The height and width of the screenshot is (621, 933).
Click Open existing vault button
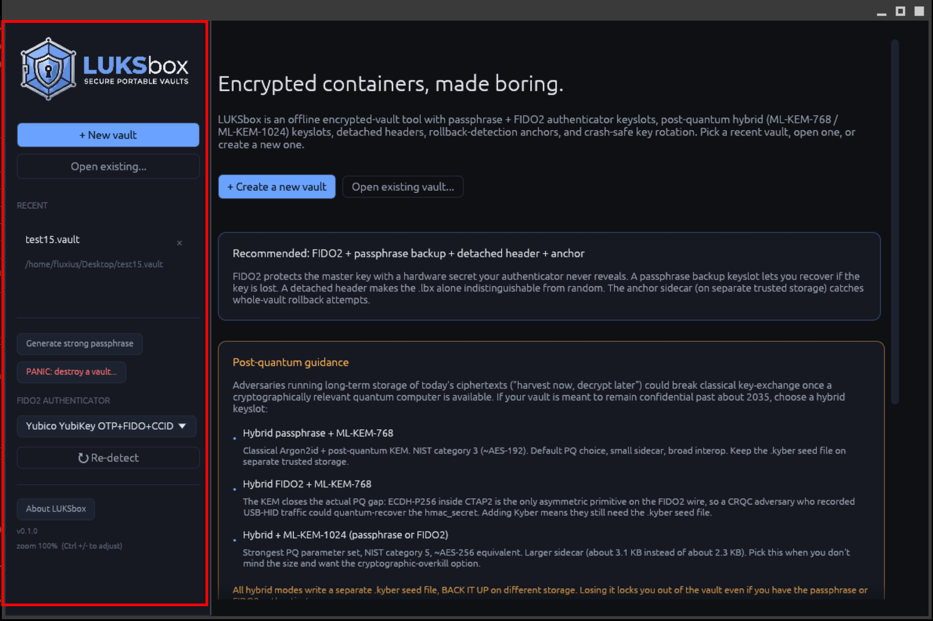click(402, 187)
